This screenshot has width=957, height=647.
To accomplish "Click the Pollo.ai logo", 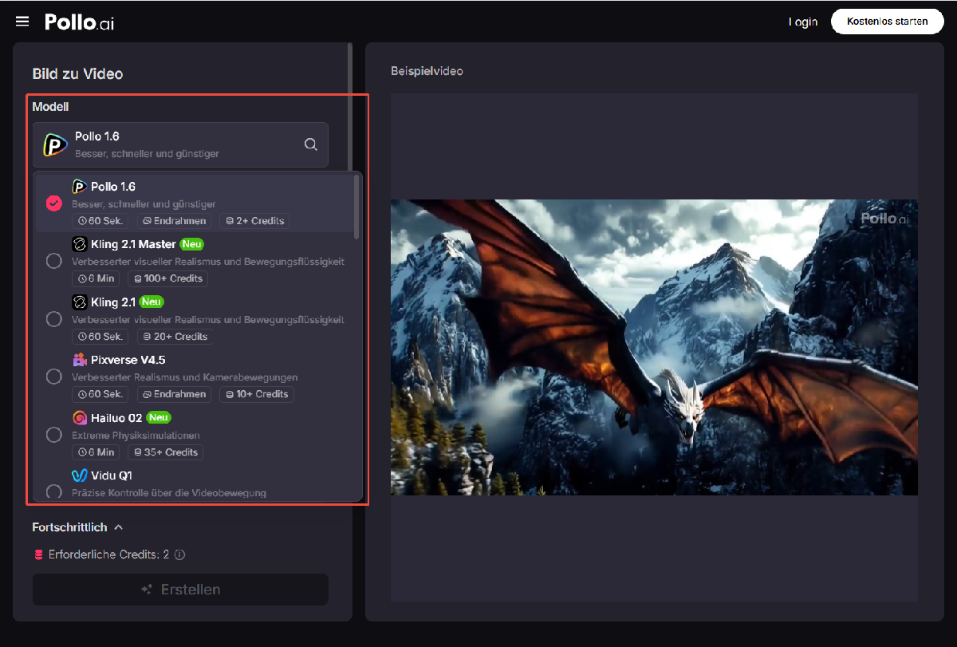I will (x=79, y=22).
